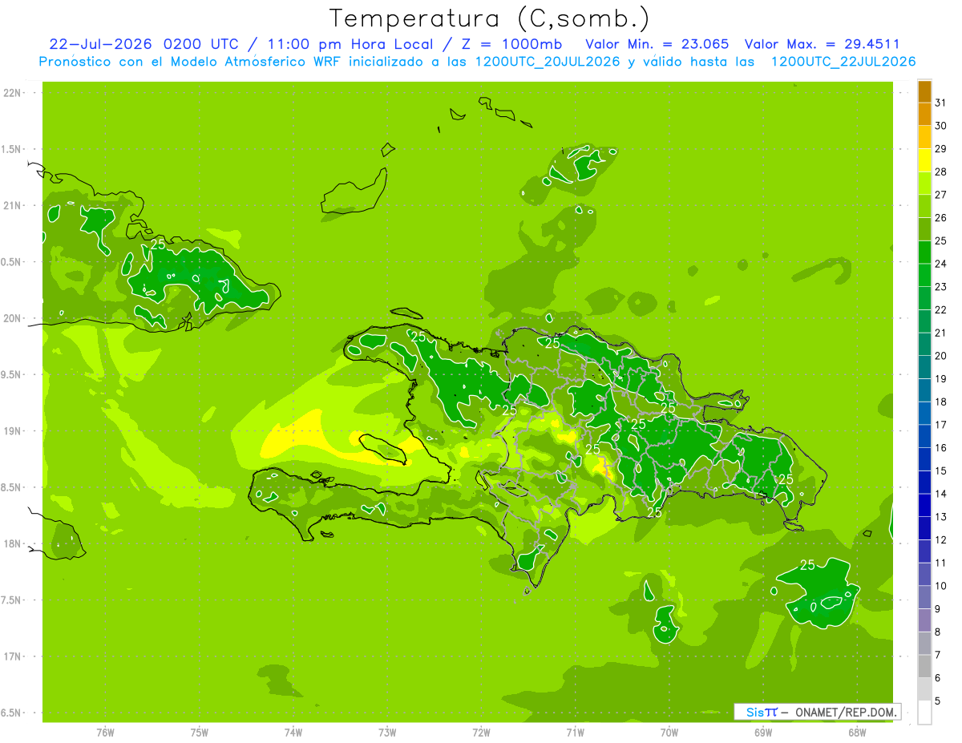Click the 6.5N latitude axis label
This screenshot has width=962, height=743.
click(x=12, y=713)
